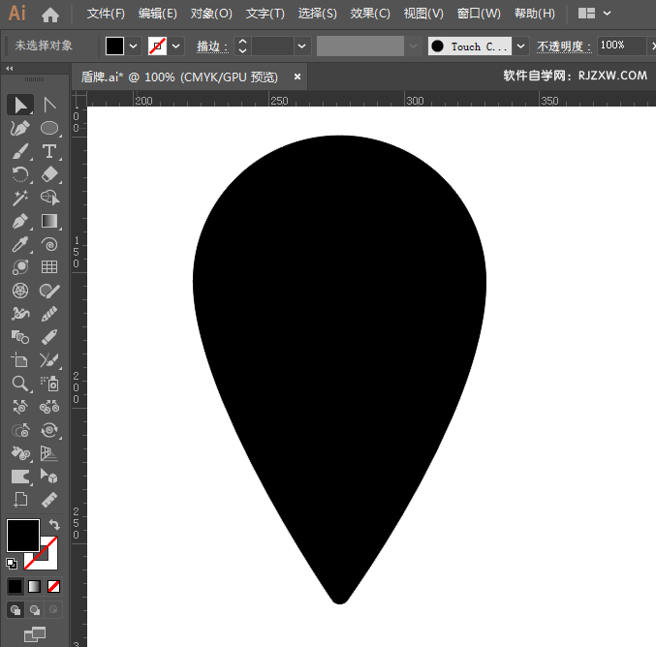Screen dimensions: 656x647
Task: Open the 文件(F) menu
Action: pos(106,14)
